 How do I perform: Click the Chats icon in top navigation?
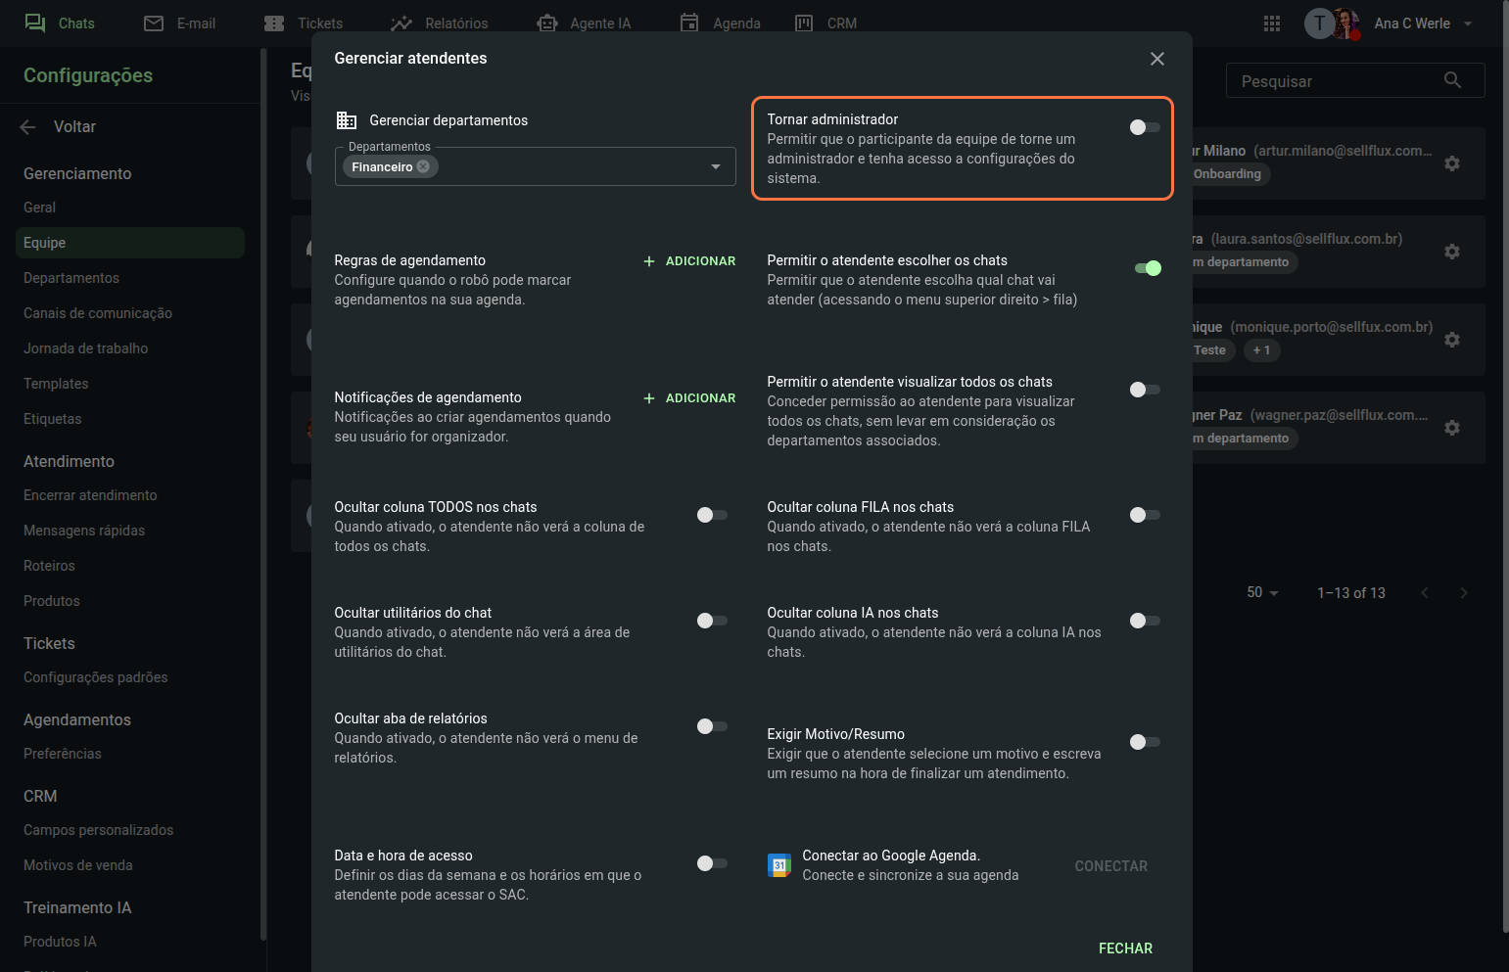pos(35,23)
